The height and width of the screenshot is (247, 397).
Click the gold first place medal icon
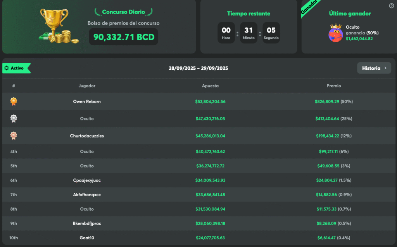[14, 101]
